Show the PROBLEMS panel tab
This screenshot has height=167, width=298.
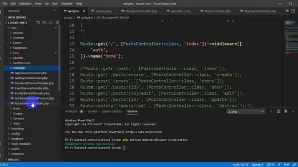point(71,111)
